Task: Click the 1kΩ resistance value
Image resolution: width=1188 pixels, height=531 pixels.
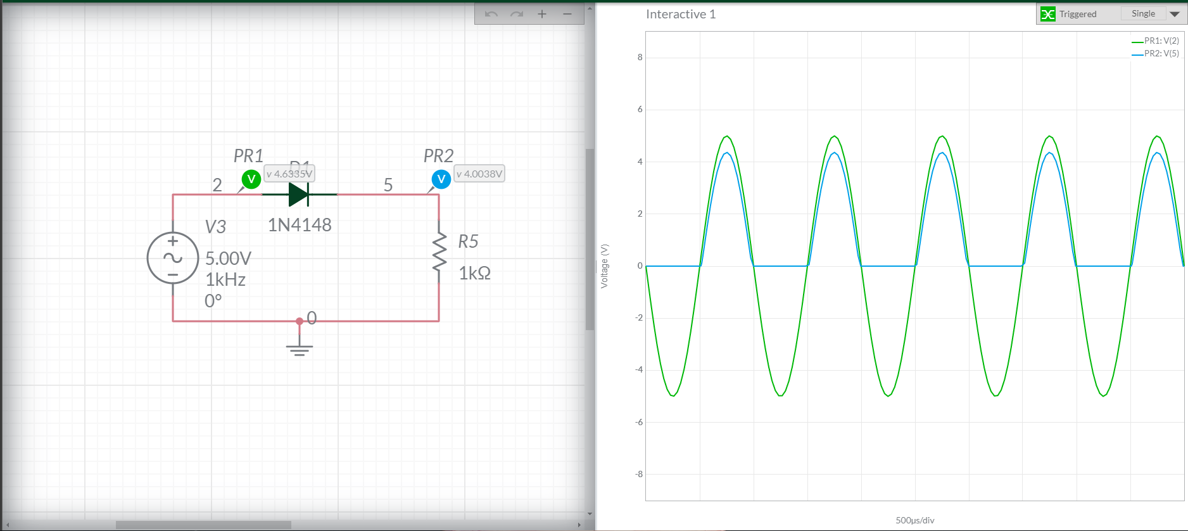Action: (x=475, y=273)
